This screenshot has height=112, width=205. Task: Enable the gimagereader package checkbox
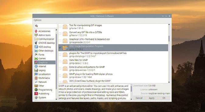[60, 41]
